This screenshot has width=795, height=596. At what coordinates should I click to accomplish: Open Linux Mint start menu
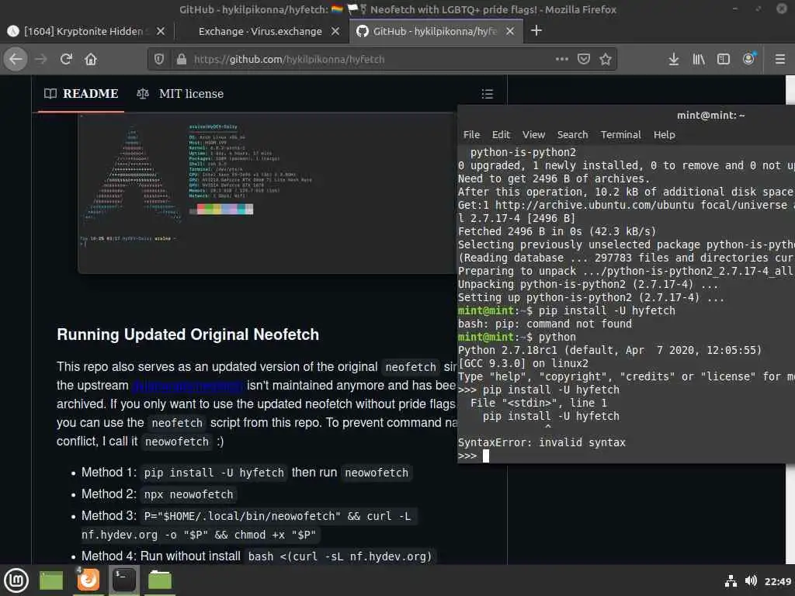pyautogui.click(x=16, y=580)
